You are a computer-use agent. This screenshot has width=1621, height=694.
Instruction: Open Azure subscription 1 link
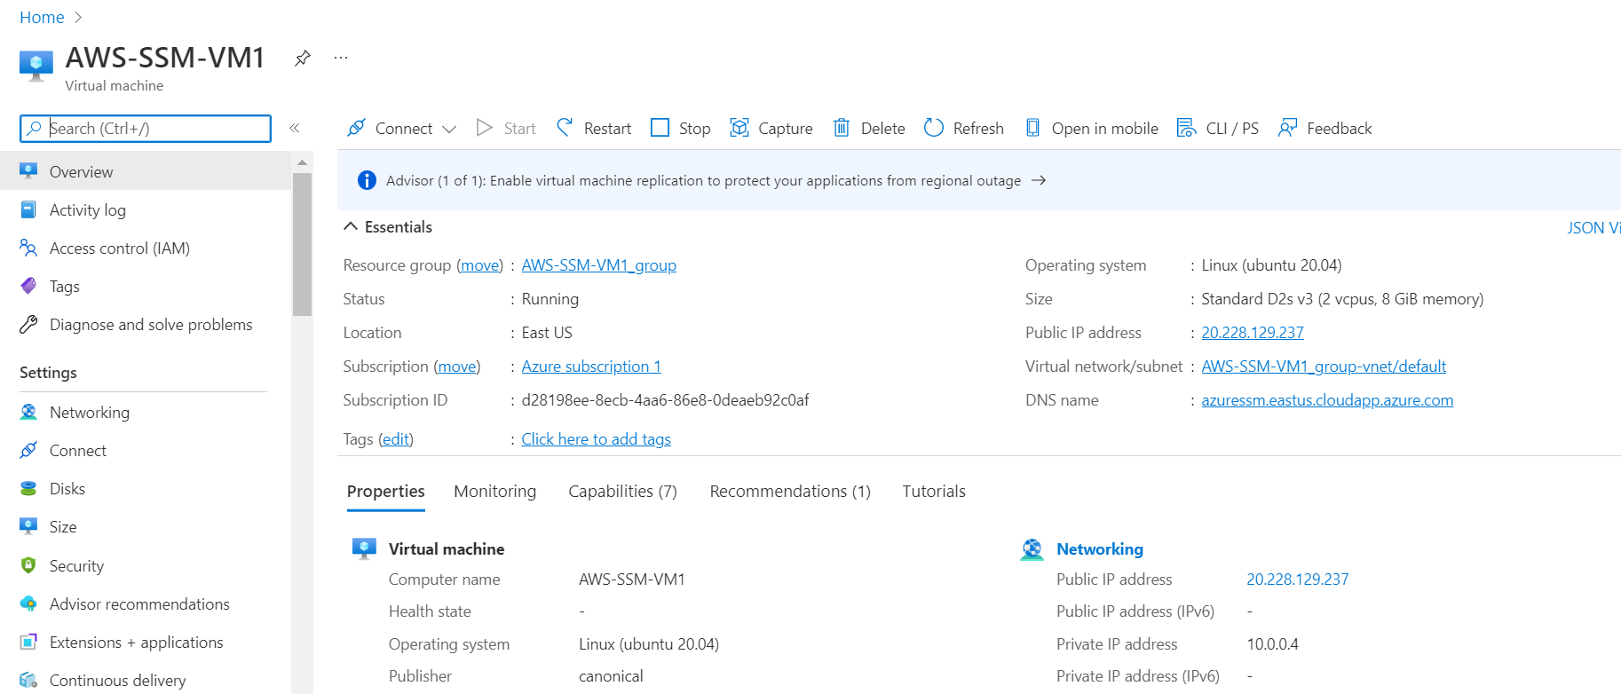coord(591,367)
